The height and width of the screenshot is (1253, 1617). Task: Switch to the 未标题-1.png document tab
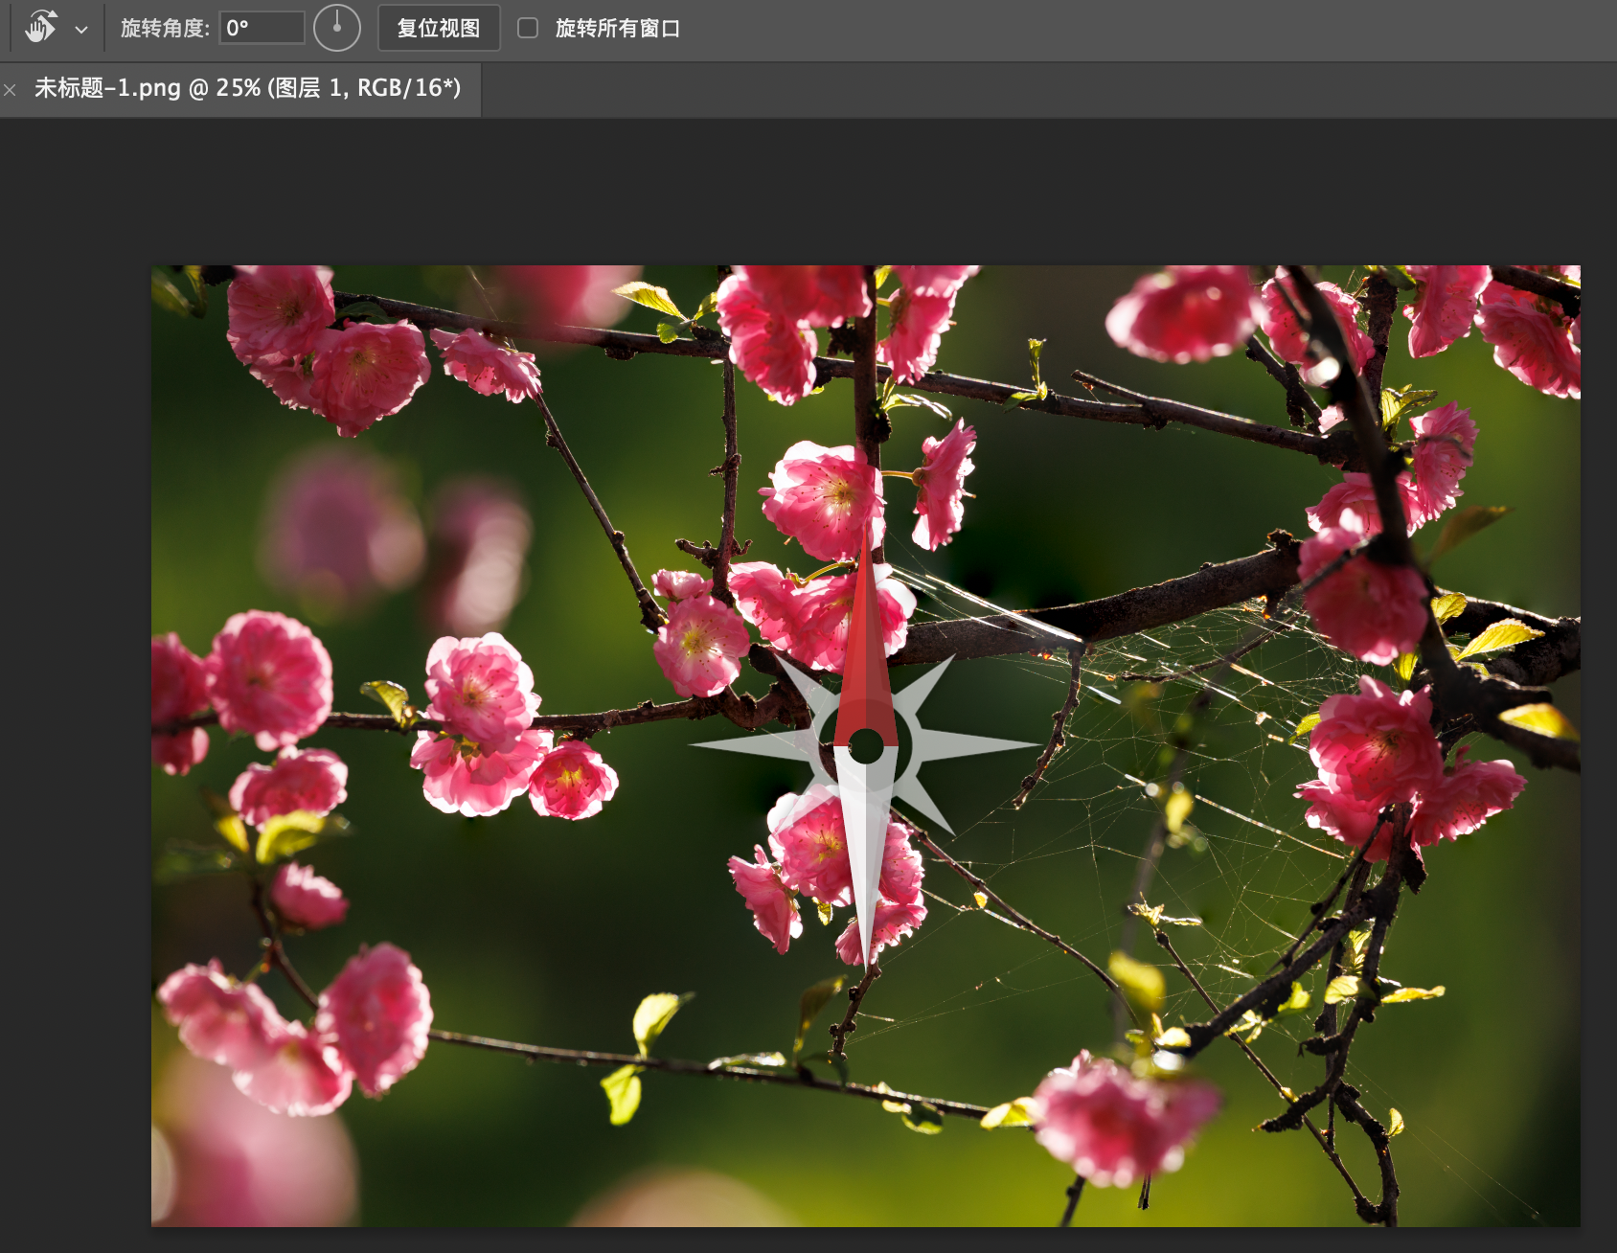tap(247, 88)
